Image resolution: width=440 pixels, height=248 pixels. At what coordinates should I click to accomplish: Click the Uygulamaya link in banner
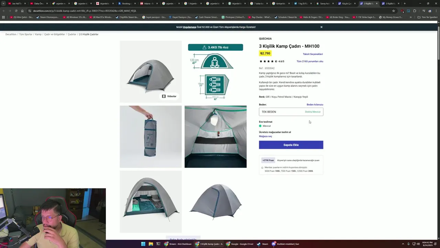pyautogui.click(x=189, y=27)
